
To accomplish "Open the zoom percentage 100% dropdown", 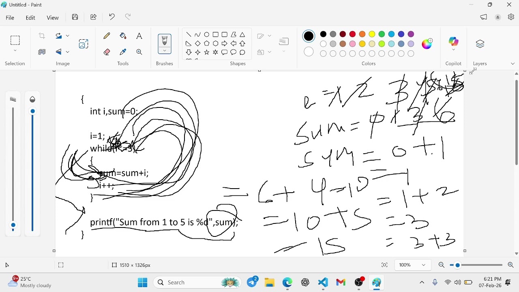I will pos(413,266).
